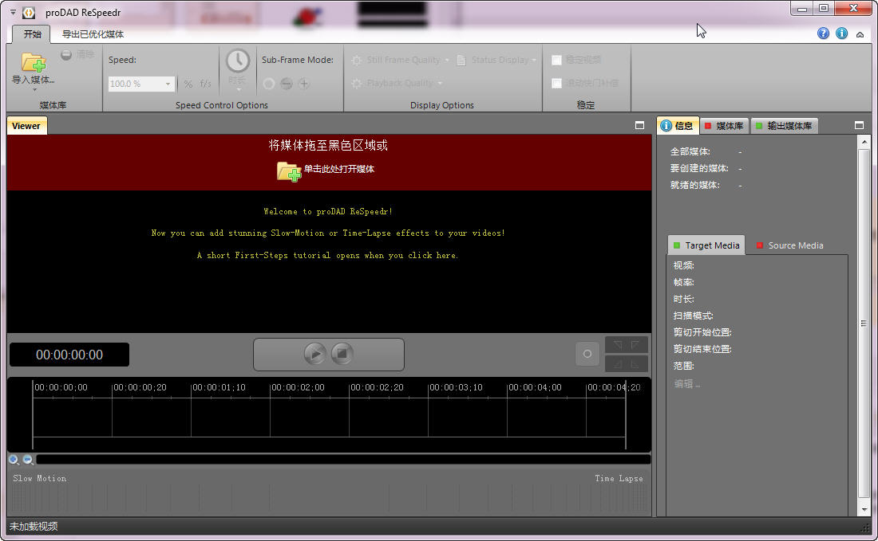The image size is (878, 541).
Task: Click the lower-left range triangle icon
Action: click(617, 364)
